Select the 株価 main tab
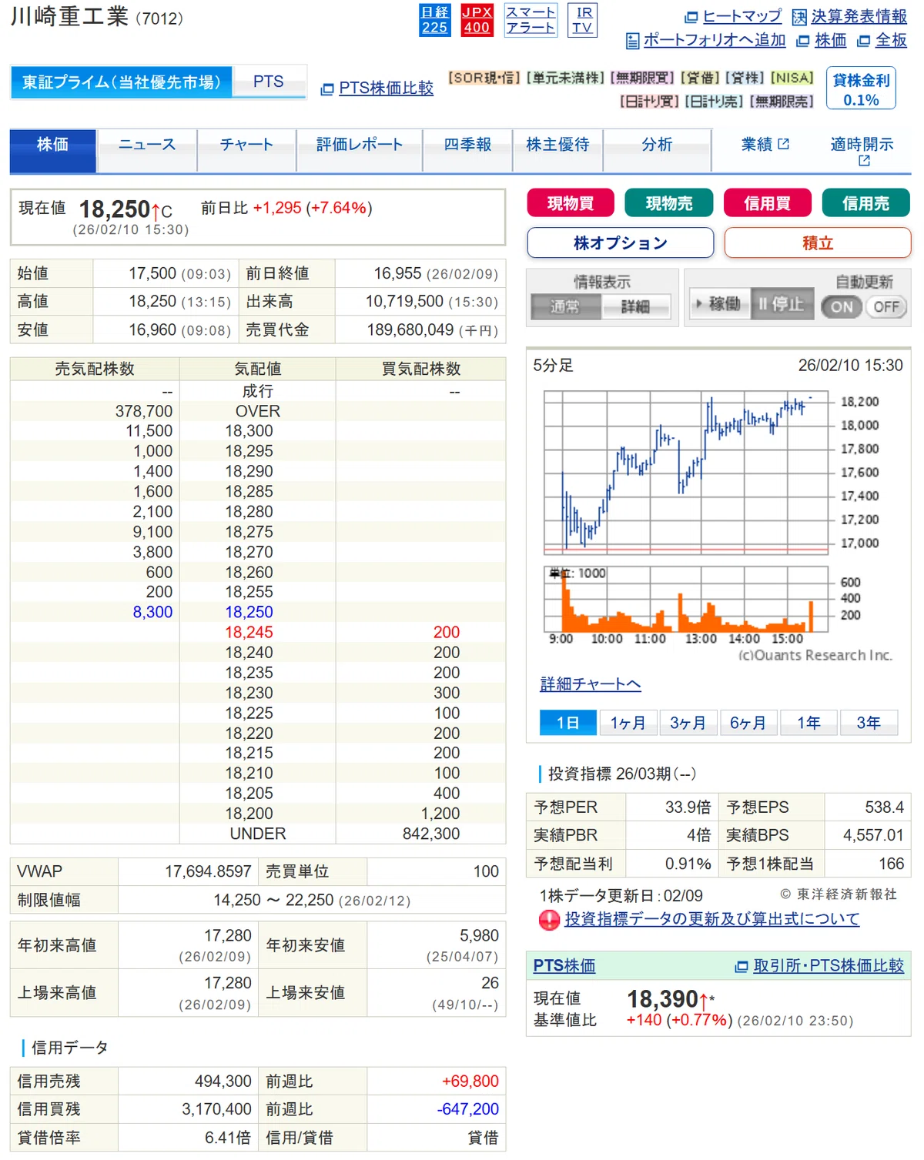Image resolution: width=924 pixels, height=1160 pixels. pos(52,149)
